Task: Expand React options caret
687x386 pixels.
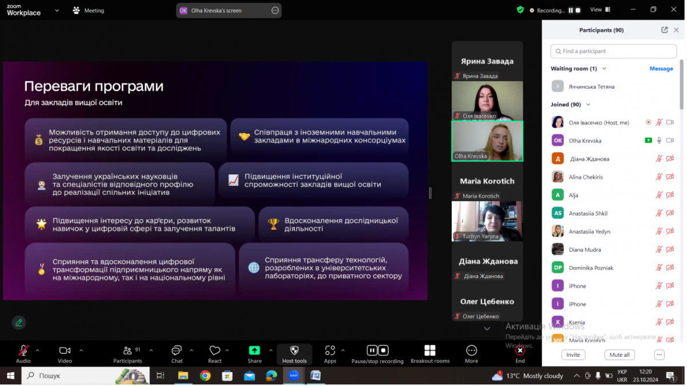Action: (x=227, y=350)
